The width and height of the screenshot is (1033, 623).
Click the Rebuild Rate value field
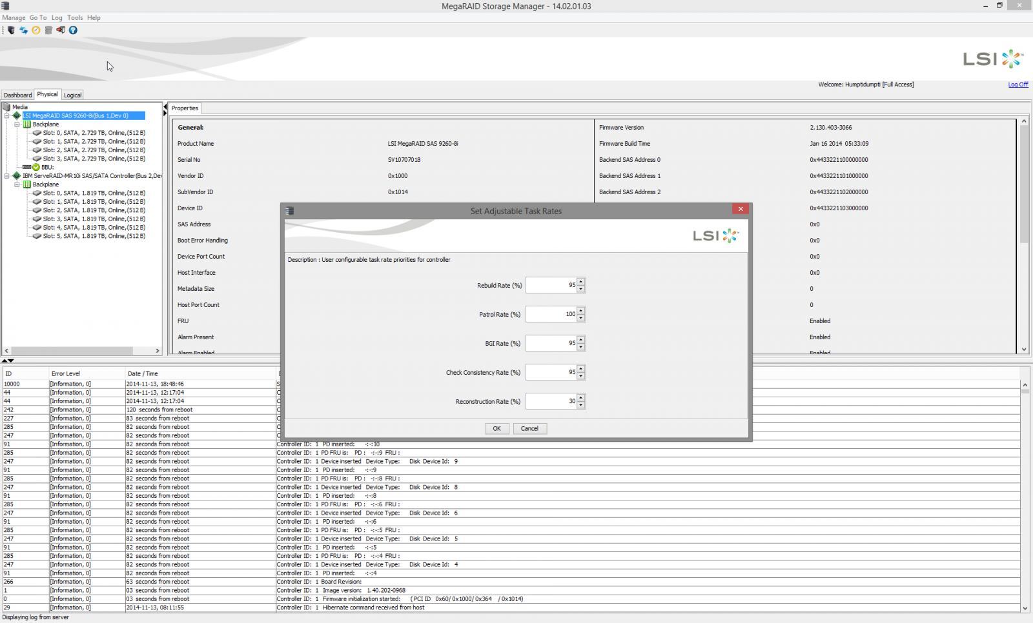551,285
